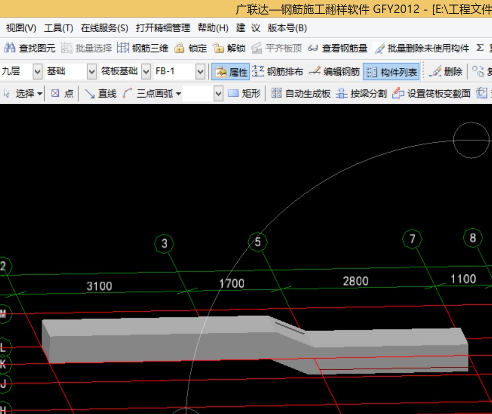
Task: Click axis bubble 7
Action: pos(412,239)
